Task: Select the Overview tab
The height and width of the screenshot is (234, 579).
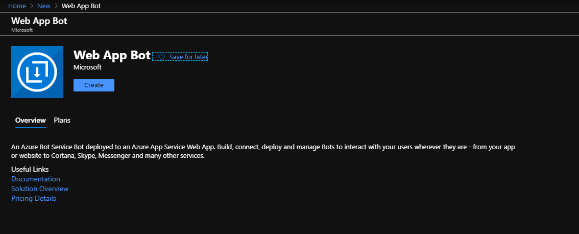Action: 31,120
